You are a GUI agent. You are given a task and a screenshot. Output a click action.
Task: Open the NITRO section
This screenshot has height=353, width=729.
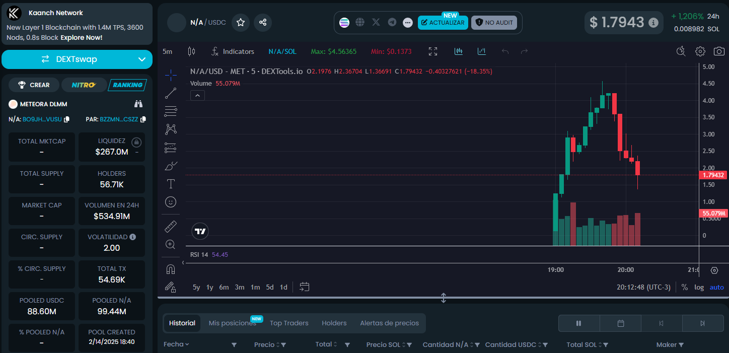tap(84, 85)
